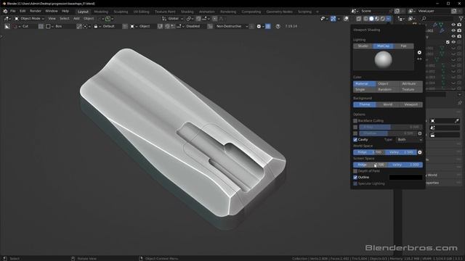Open MatCap preferences gear icon
The image size is (465, 261).
(419, 52)
